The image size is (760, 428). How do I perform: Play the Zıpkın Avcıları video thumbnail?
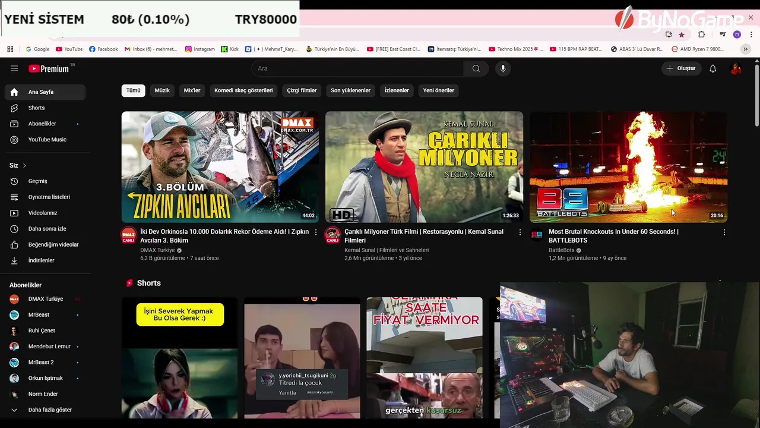(x=220, y=167)
